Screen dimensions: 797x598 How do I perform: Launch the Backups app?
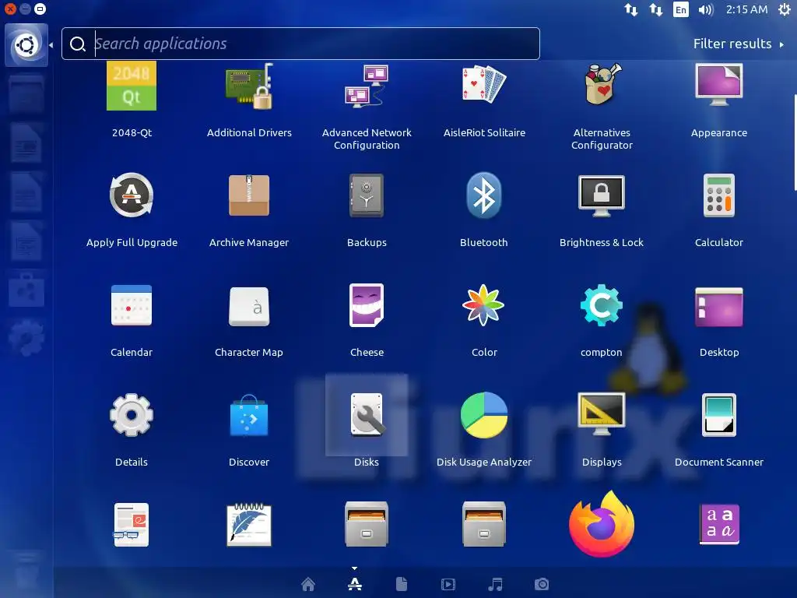coord(367,195)
